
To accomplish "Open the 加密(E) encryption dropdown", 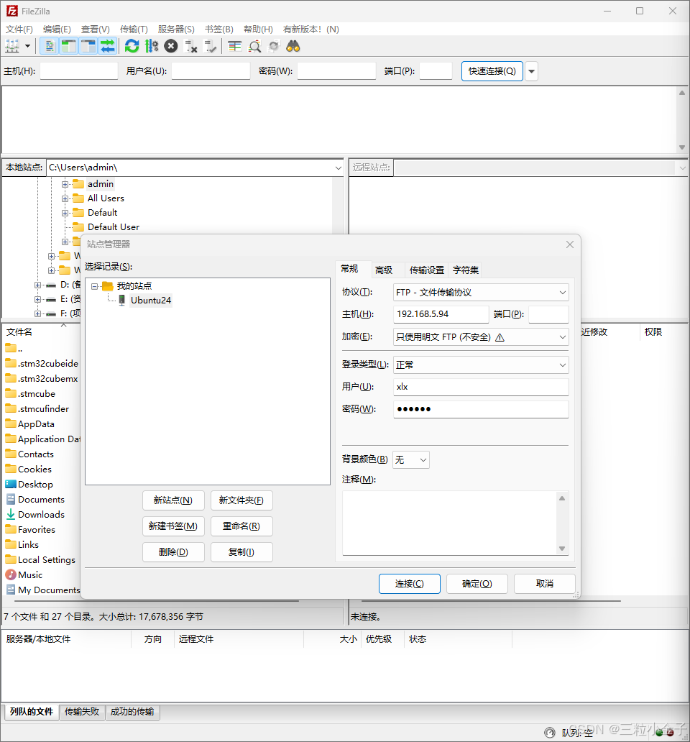I will [x=481, y=337].
